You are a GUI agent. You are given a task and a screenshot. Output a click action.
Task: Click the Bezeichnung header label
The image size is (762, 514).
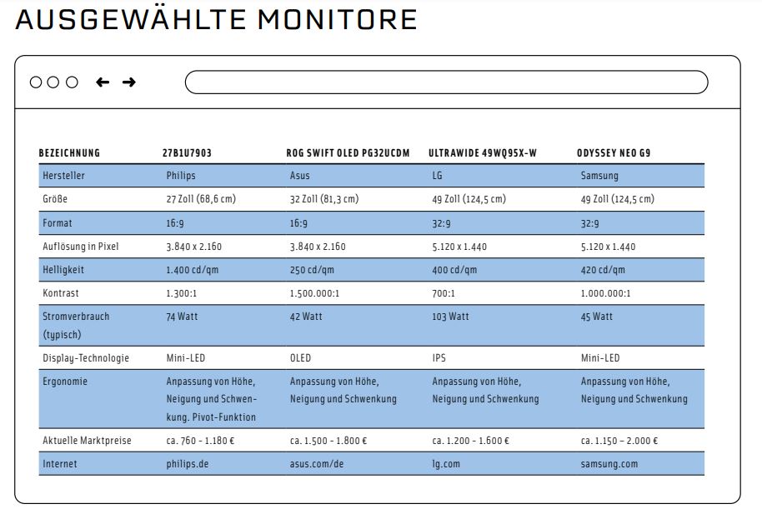pyautogui.click(x=69, y=153)
